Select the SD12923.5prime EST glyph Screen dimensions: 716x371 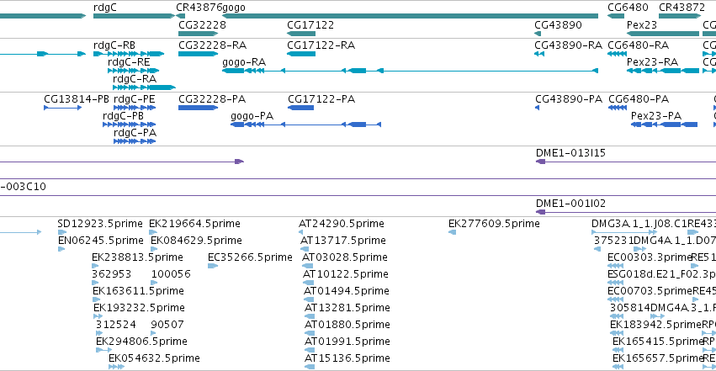[62, 232]
